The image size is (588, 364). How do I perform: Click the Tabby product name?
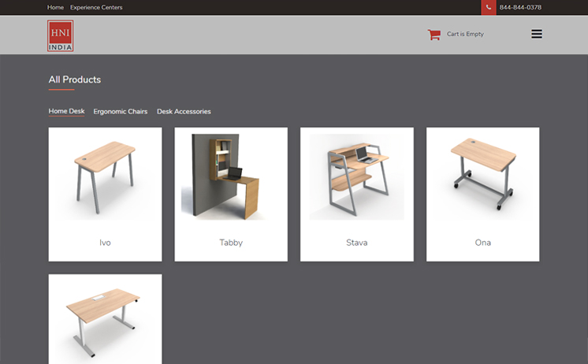[231, 243]
